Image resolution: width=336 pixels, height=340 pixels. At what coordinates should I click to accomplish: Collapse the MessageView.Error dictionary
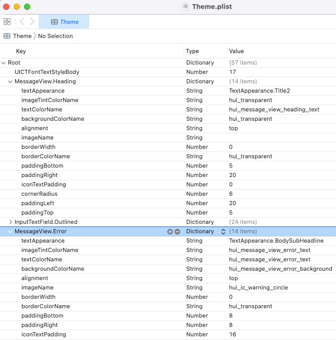tap(10, 232)
